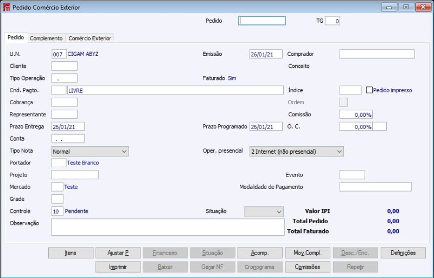This screenshot has width=434, height=278.
Task: Click the Evento input field
Action: click(x=352, y=175)
